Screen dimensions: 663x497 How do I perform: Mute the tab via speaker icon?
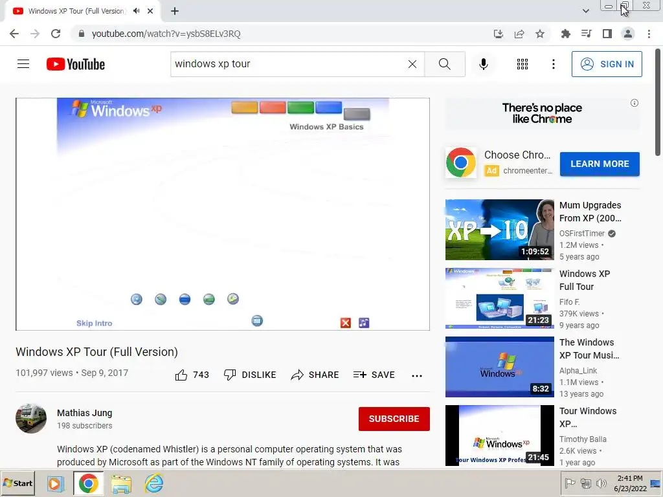click(x=136, y=11)
